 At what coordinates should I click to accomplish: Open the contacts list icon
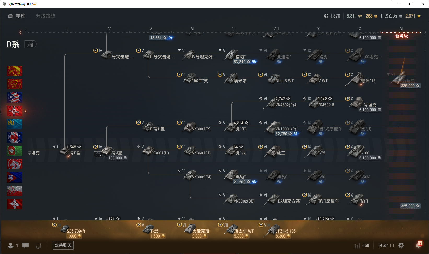click(x=11, y=245)
